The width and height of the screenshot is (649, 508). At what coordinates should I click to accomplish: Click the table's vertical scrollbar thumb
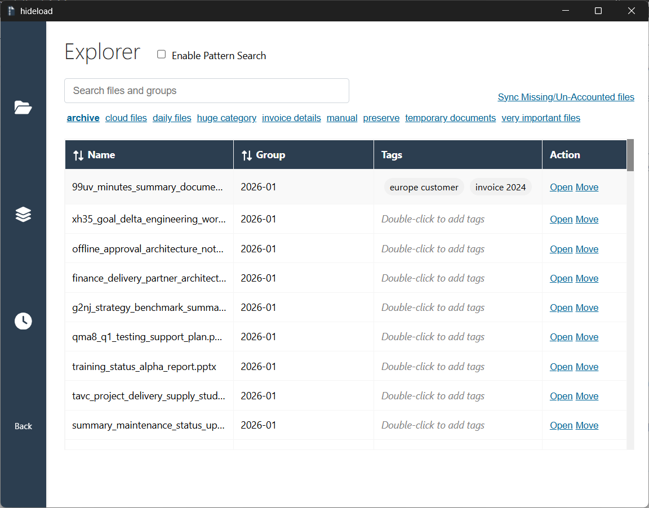click(630, 155)
